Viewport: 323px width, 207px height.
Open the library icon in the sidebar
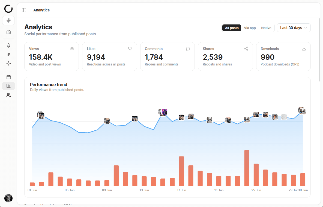pyautogui.click(x=8, y=55)
